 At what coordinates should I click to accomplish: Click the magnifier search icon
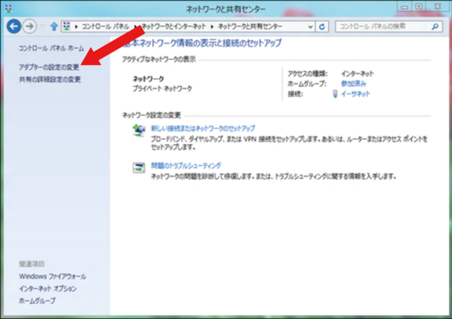436,26
